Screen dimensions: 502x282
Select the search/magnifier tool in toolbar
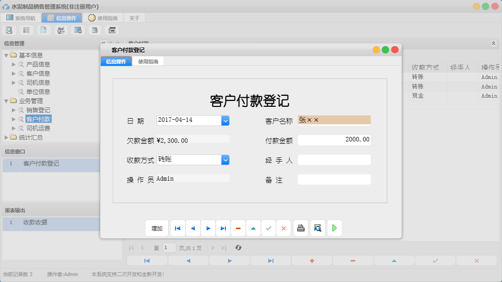click(x=9, y=30)
